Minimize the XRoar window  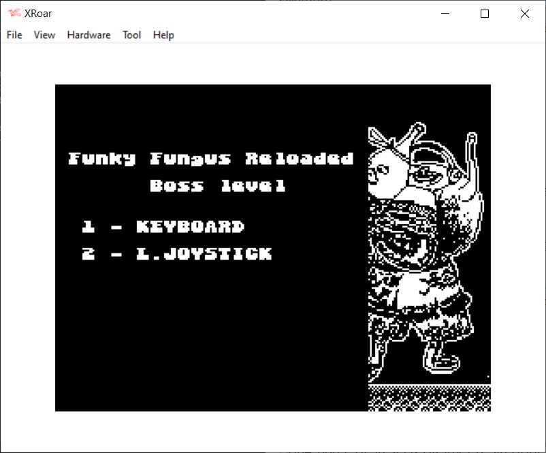tap(445, 14)
